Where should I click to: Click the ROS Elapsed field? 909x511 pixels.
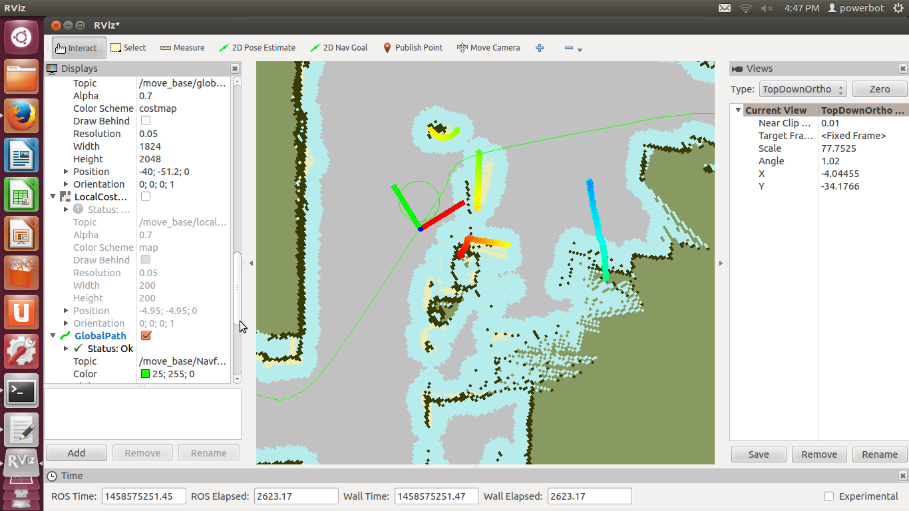pyautogui.click(x=296, y=496)
